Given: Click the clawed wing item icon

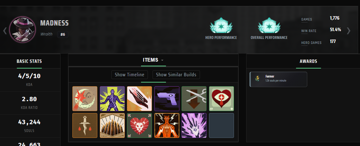Looking at the screenshot, I should 139,99.
